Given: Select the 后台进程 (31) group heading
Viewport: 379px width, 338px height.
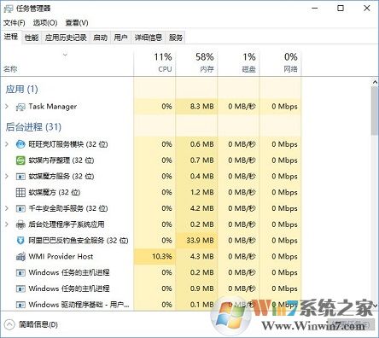Looking at the screenshot, I should pyautogui.click(x=33, y=126).
